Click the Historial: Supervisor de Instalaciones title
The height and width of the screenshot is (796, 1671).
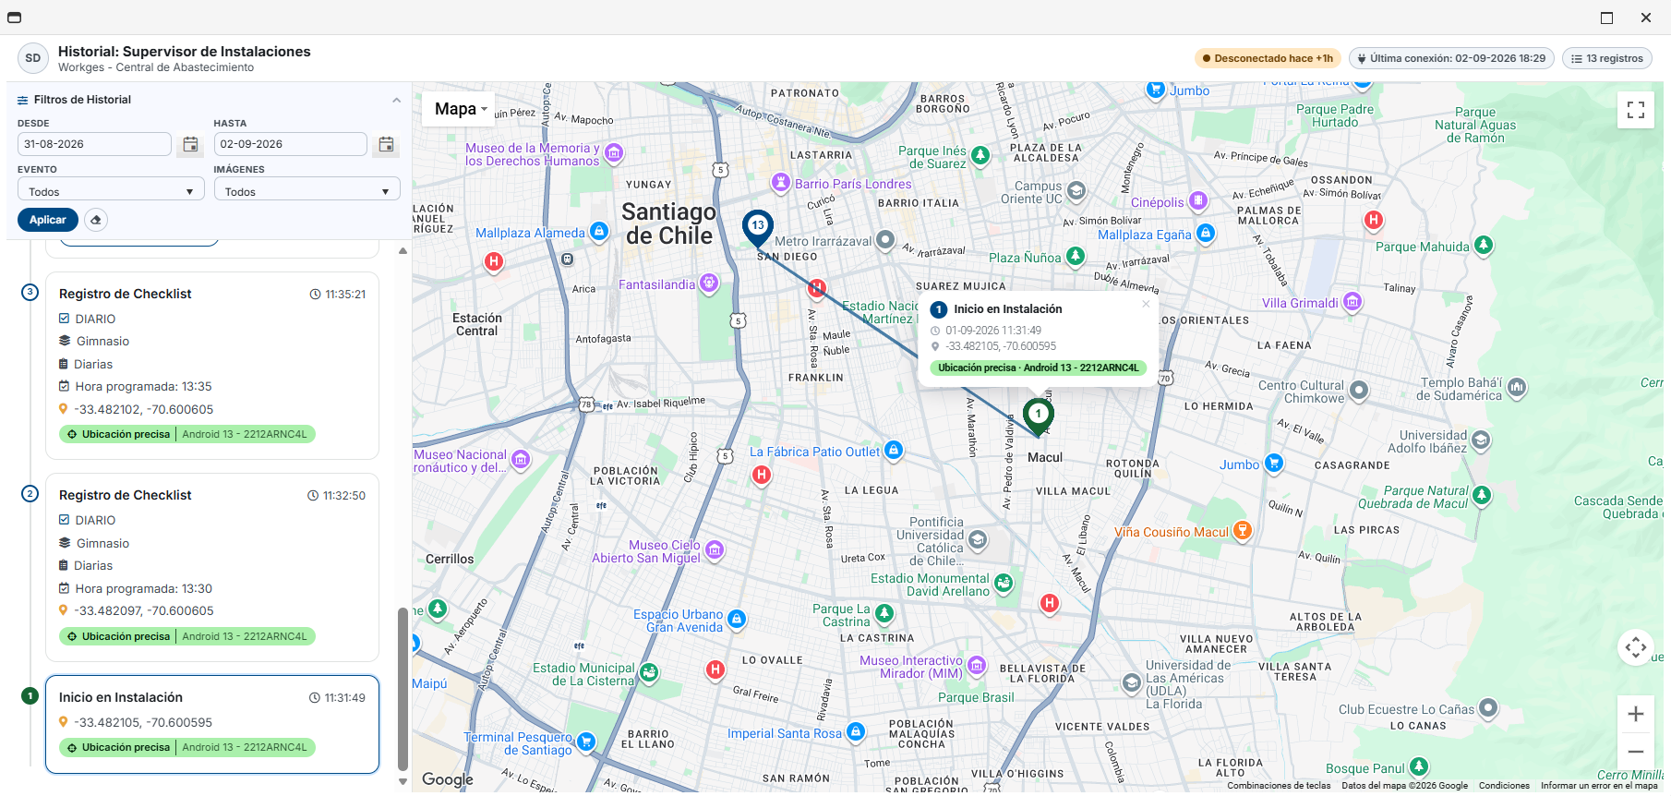coord(185,52)
